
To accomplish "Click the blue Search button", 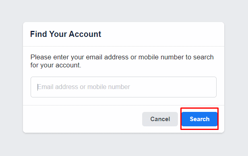I will pyautogui.click(x=199, y=119).
